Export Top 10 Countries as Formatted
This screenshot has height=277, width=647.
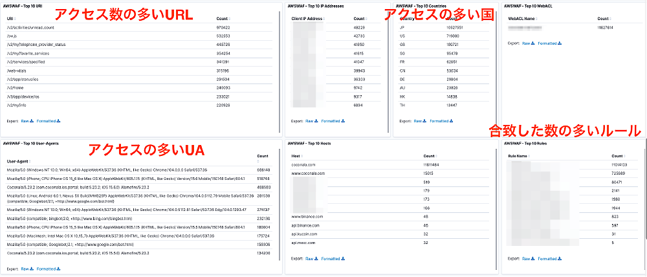[441, 121]
